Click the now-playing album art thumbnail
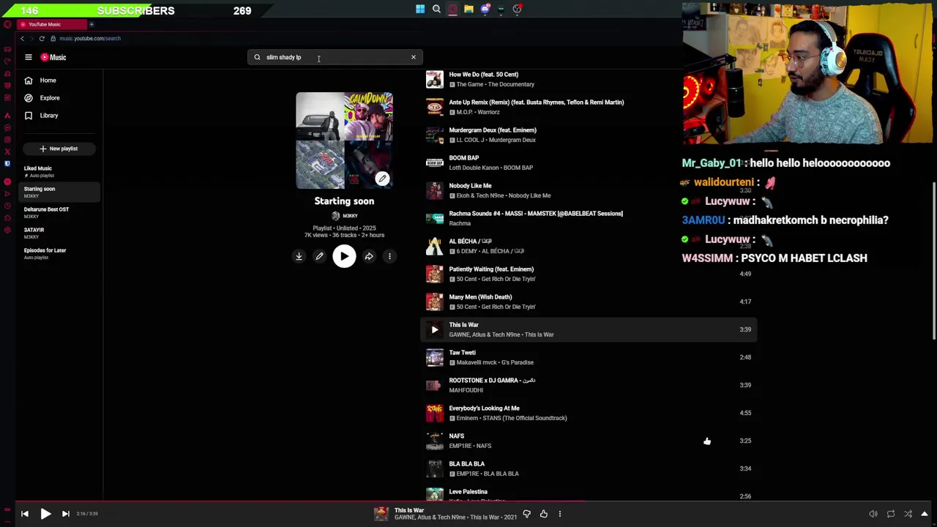937x527 pixels. click(x=381, y=514)
